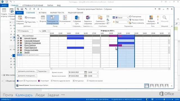The height and width of the screenshot is (101, 180).
Task: Uncheck attendee Алексей Орехов
Action: click(18, 38)
